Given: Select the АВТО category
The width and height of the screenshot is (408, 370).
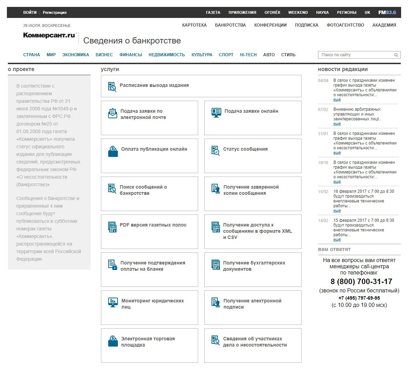Looking at the screenshot, I should click(x=269, y=55).
